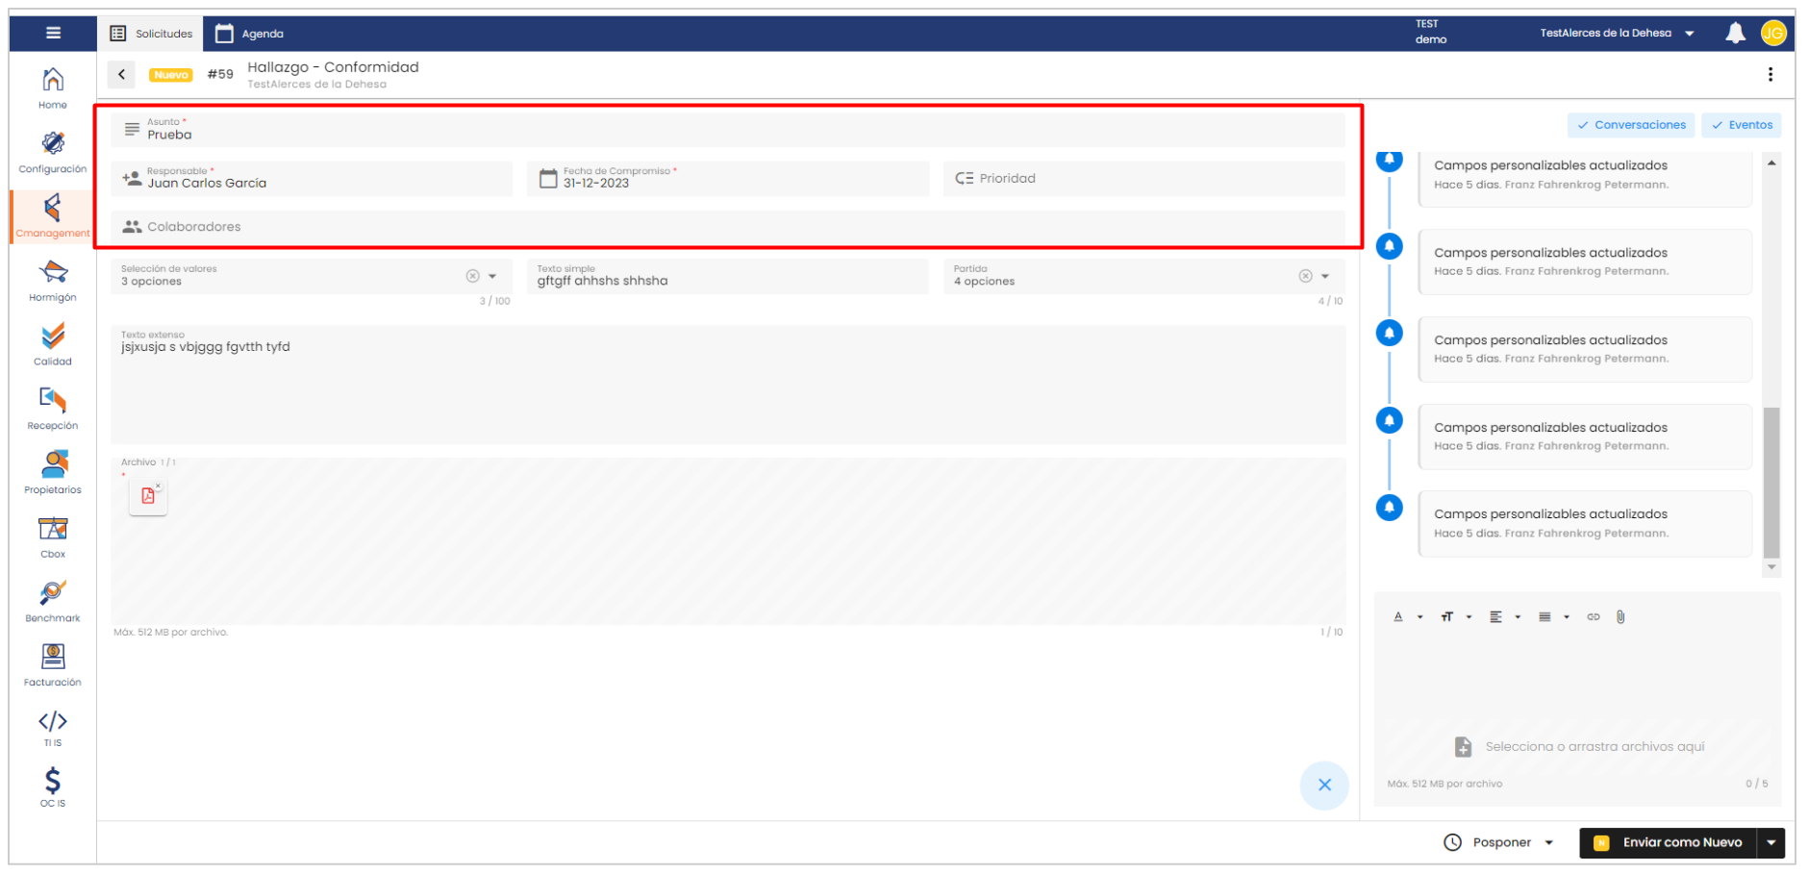This screenshot has width=1808, height=873.
Task: Switch to the Agenda tab
Action: (250, 34)
